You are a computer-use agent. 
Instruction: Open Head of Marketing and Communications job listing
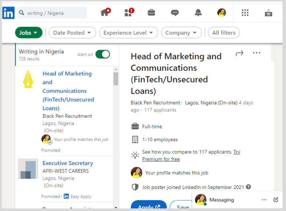click(68, 91)
